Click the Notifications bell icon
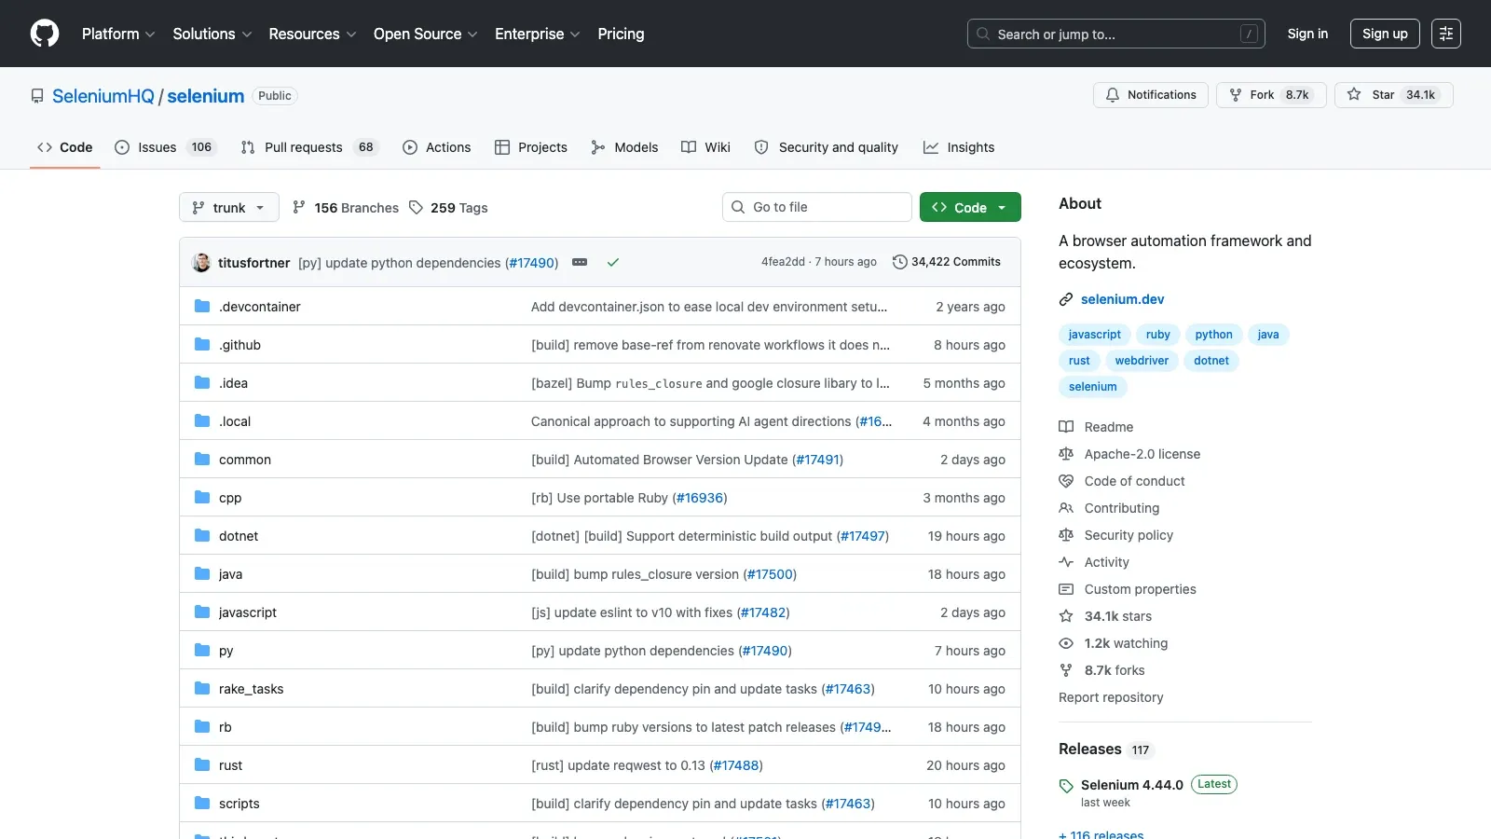Screen dimensions: 1491x839 tap(1113, 95)
